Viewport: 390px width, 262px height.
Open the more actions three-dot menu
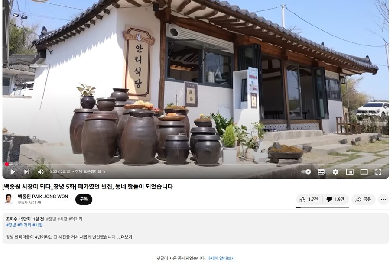pyautogui.click(x=383, y=199)
